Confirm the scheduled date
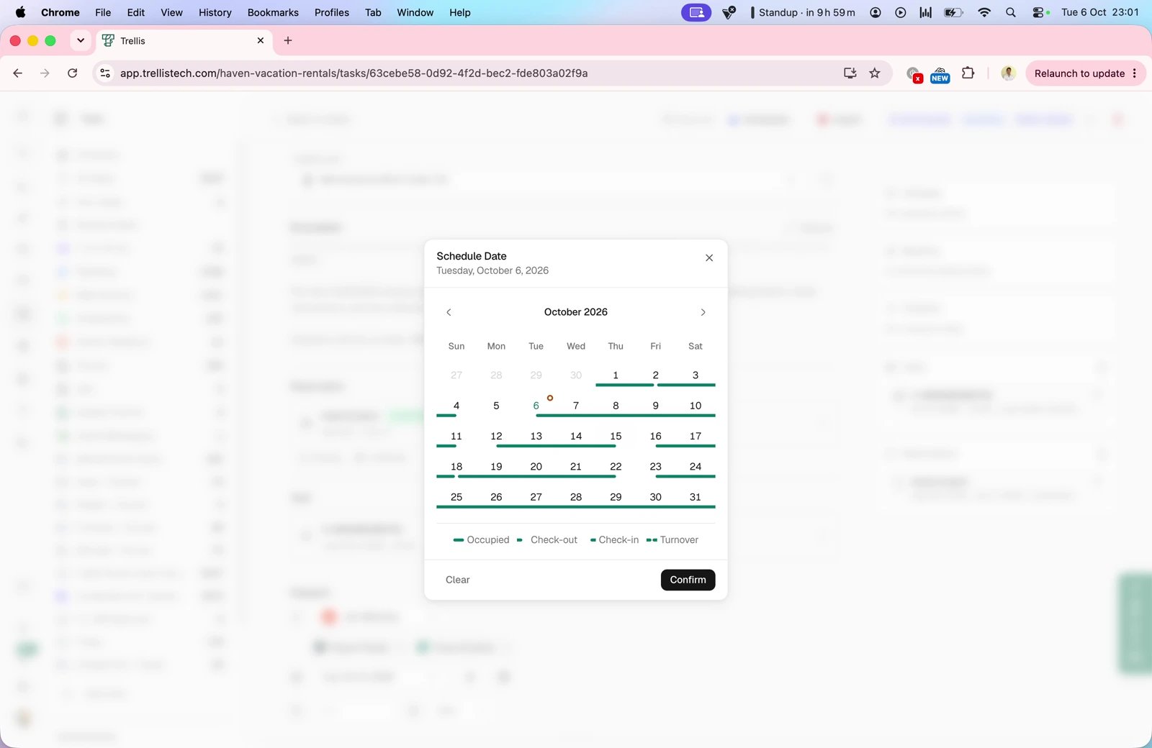This screenshot has width=1152, height=748. 688,580
